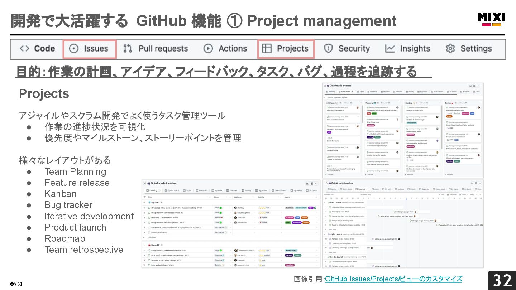The width and height of the screenshot is (516, 290).
Task: Open the three-dot menu in roadmap view header
Action: coord(479,183)
